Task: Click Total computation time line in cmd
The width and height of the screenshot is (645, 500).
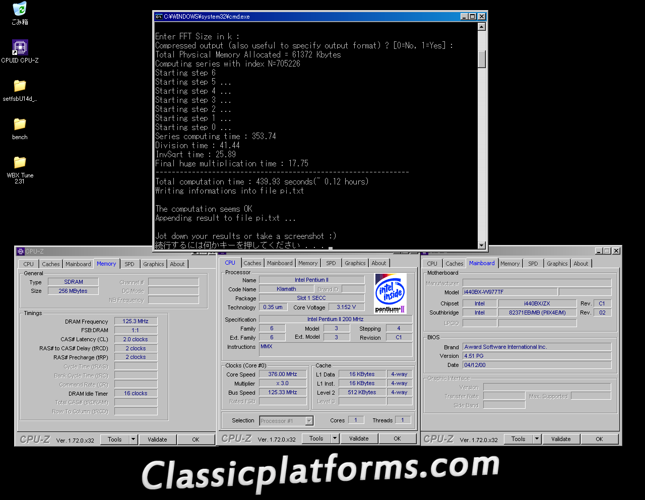Action: [262, 181]
